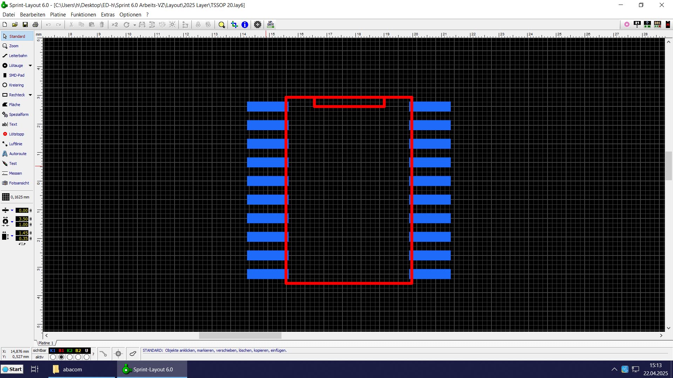
Task: Click the Windows Start button
Action: pos(12,369)
